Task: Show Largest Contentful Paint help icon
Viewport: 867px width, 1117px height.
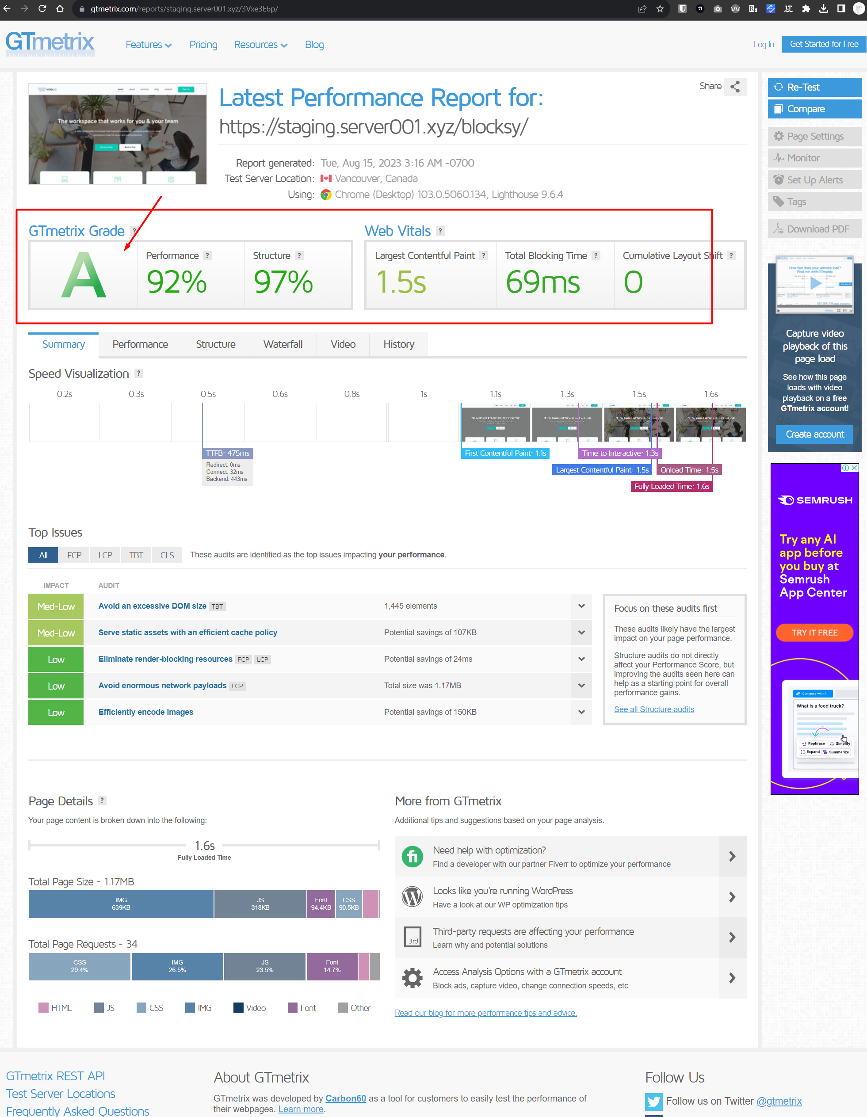Action: coord(483,256)
